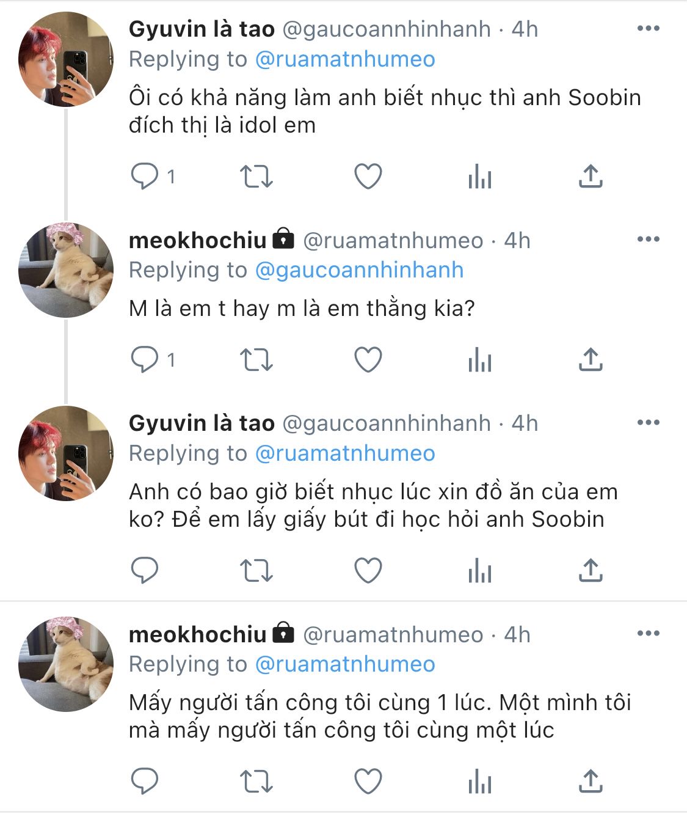This screenshot has width=687, height=814.
Task: Like the tweet 'M là em t hay...'
Action: [x=368, y=359]
